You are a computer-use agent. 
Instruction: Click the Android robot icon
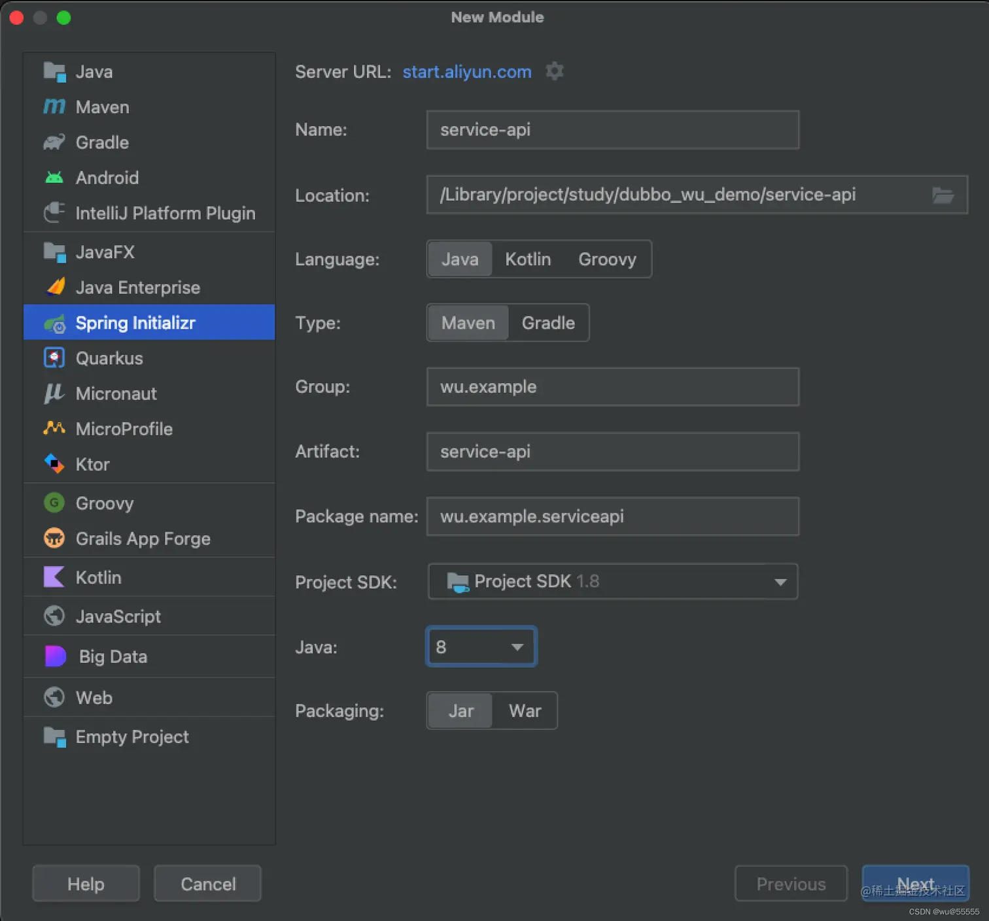pyautogui.click(x=54, y=177)
